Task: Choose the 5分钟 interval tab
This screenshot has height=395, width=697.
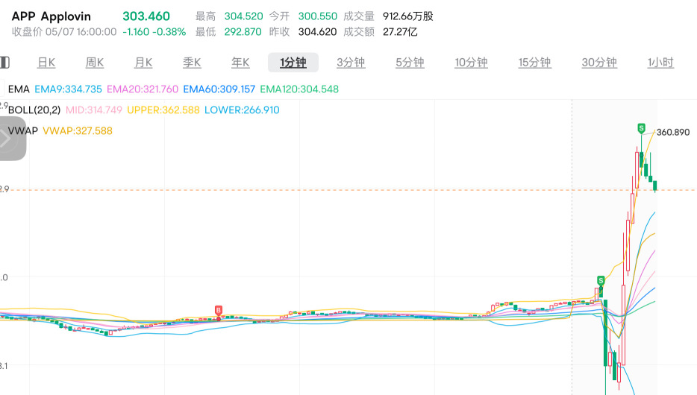Action: (410, 63)
